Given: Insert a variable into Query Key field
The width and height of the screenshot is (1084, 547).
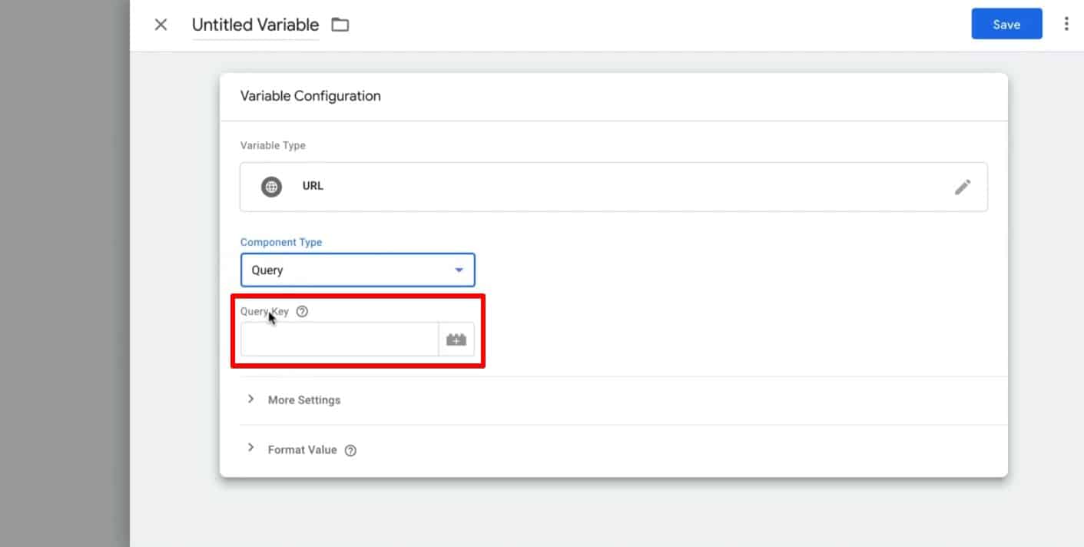Looking at the screenshot, I should [x=456, y=338].
